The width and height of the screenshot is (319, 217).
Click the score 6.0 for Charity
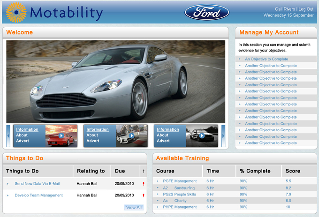coord(289,201)
